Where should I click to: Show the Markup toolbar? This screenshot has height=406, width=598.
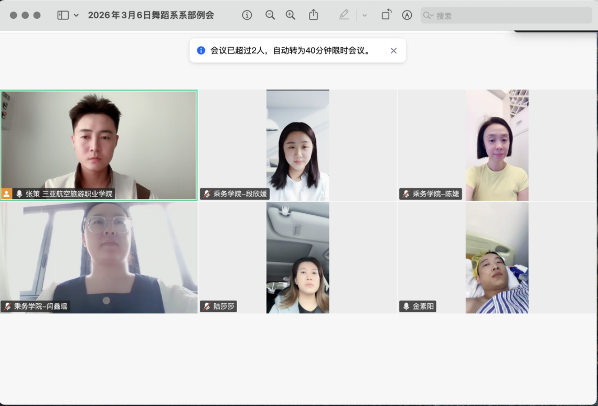click(407, 15)
